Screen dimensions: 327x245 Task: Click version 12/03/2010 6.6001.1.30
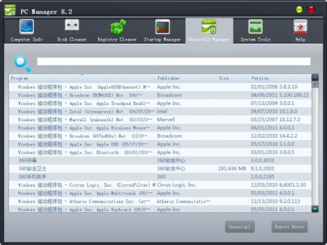tap(278, 185)
